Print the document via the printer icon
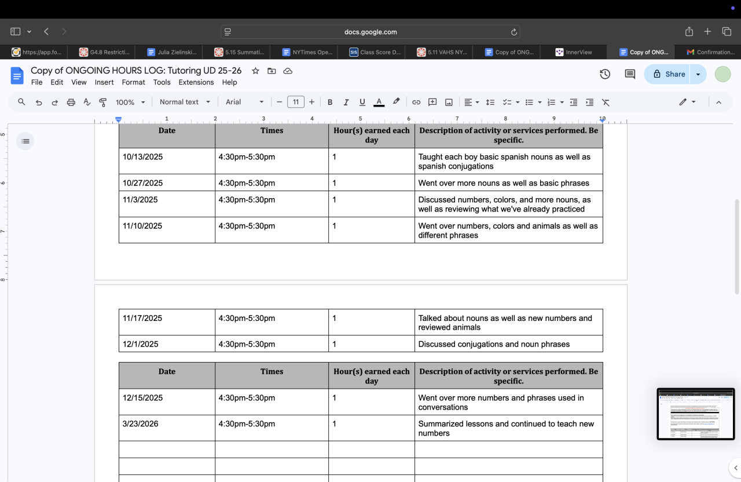 point(71,102)
